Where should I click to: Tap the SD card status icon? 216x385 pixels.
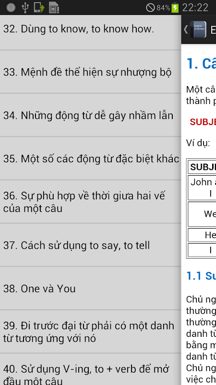[54, 7]
